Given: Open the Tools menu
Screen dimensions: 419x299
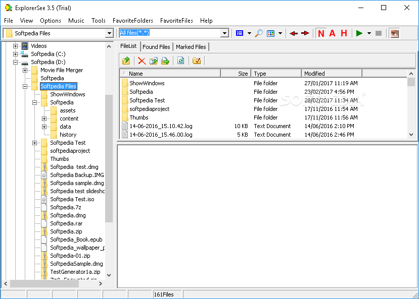Looking at the screenshot, I should click(x=99, y=21).
